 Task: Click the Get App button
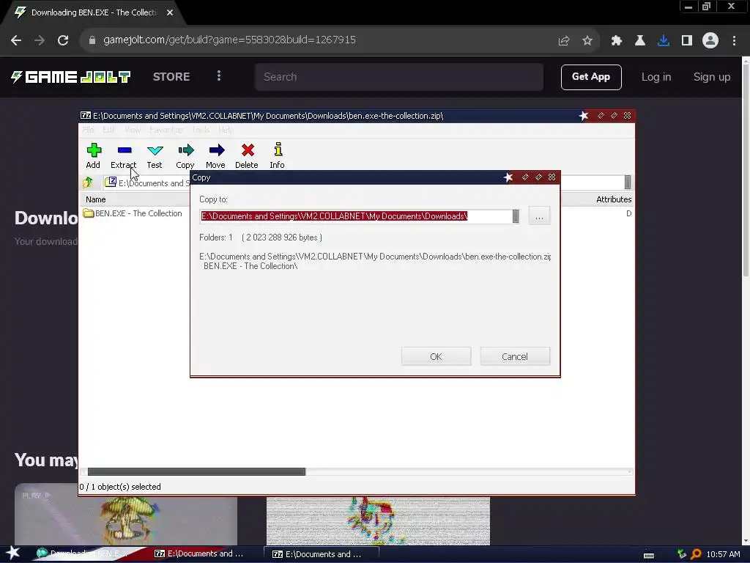(x=591, y=77)
